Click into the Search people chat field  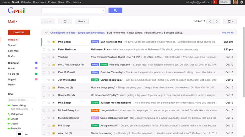click(21, 100)
